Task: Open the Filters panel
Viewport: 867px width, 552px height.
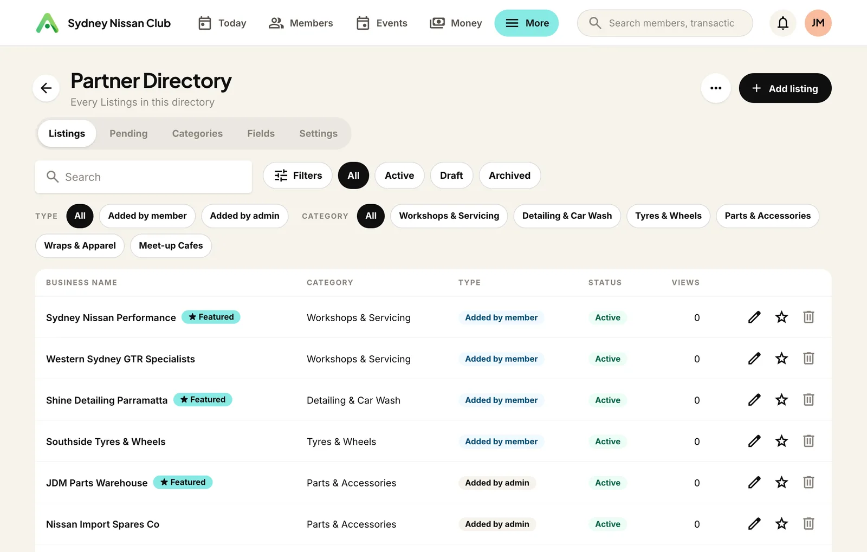Action: 297,176
